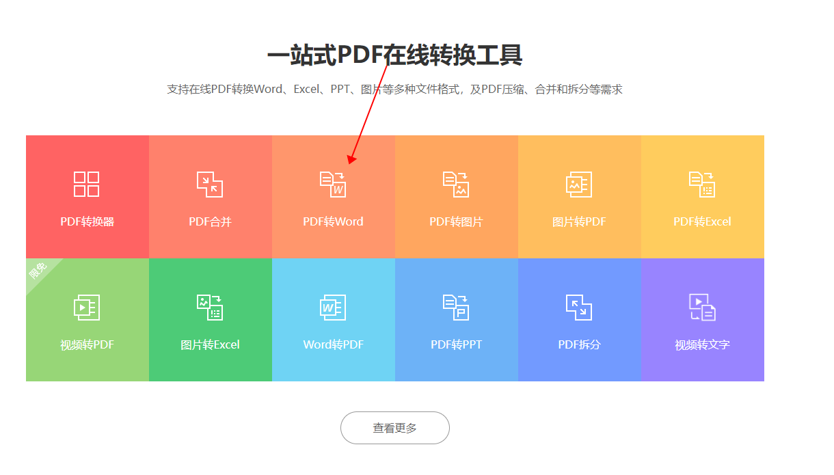Image resolution: width=834 pixels, height=475 pixels.
Task: Open the PDF转换器 label
Action: (87, 221)
